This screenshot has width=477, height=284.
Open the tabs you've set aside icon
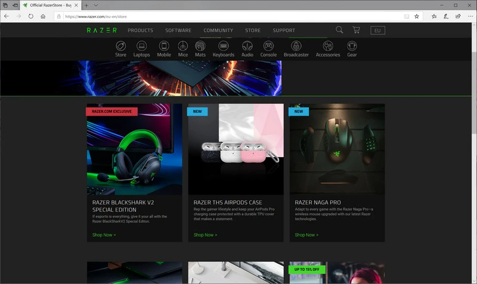(5, 5)
